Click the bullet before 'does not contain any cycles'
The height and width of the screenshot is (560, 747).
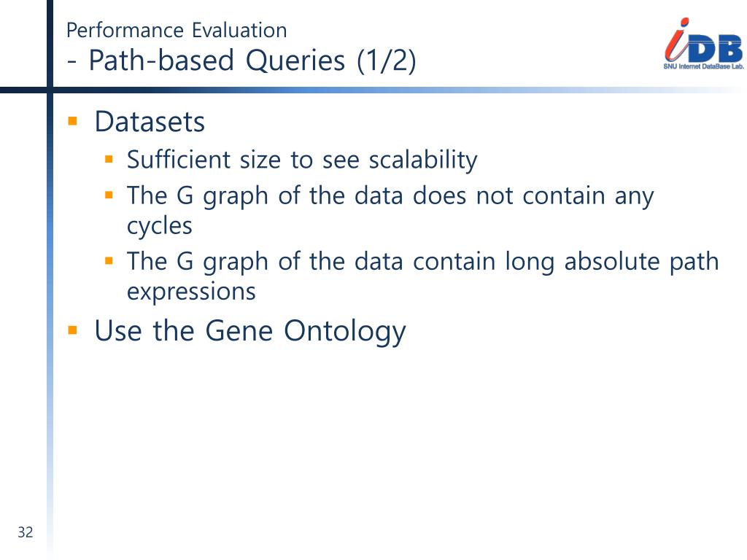coord(109,195)
